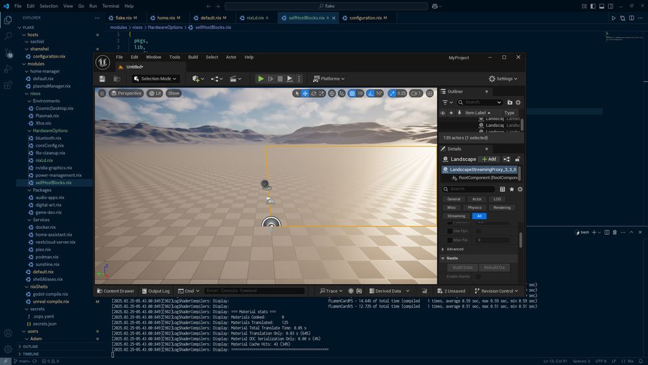The width and height of the screenshot is (648, 365).
Task: Click the console command input field
Action: 254,291
